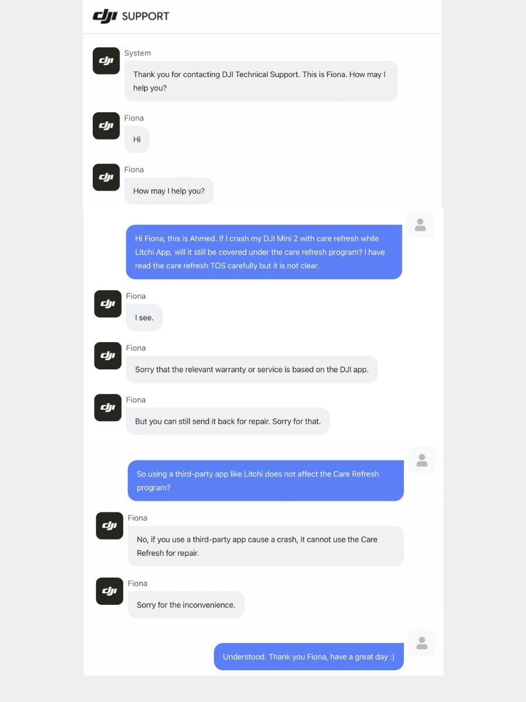The height and width of the screenshot is (702, 526).
Task: Click user avatar beside "Understood. Thank you Fiona"
Action: coord(422,643)
